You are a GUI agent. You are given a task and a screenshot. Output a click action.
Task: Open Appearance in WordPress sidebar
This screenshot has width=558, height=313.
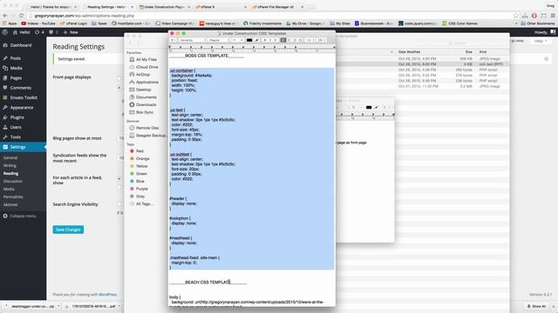pyautogui.click(x=21, y=108)
